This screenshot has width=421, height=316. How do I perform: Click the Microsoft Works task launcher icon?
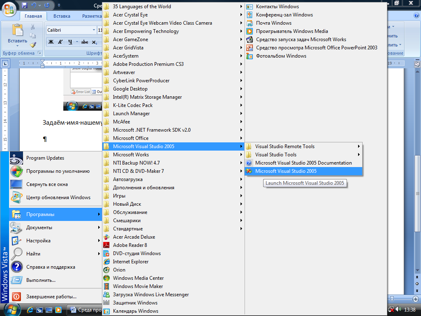pyautogui.click(x=250, y=39)
